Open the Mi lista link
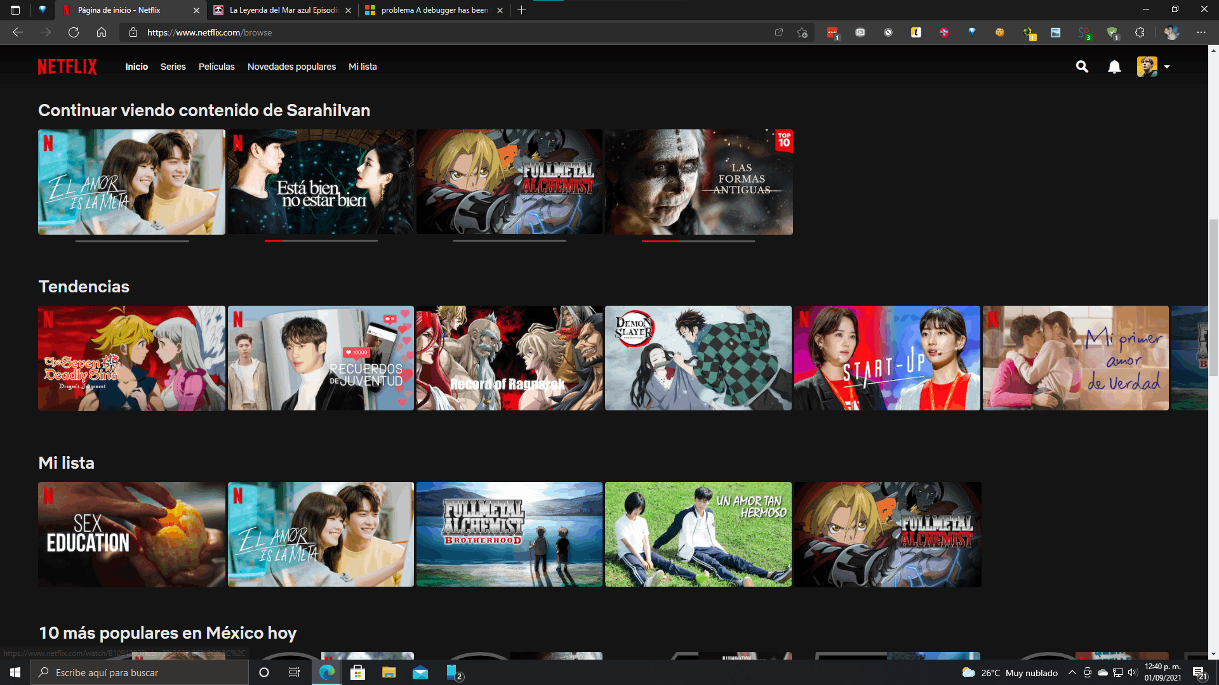Image resolution: width=1219 pixels, height=685 pixels. pyautogui.click(x=363, y=67)
